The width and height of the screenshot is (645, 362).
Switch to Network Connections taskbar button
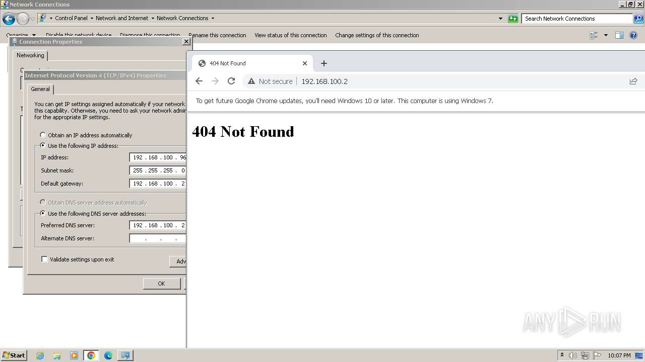pos(125,355)
